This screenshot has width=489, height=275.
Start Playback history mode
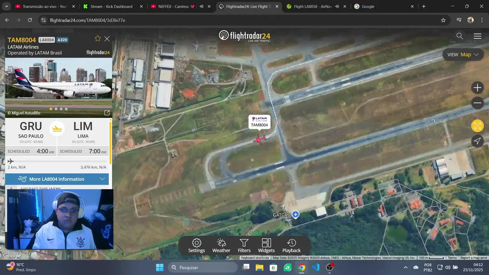point(291,246)
